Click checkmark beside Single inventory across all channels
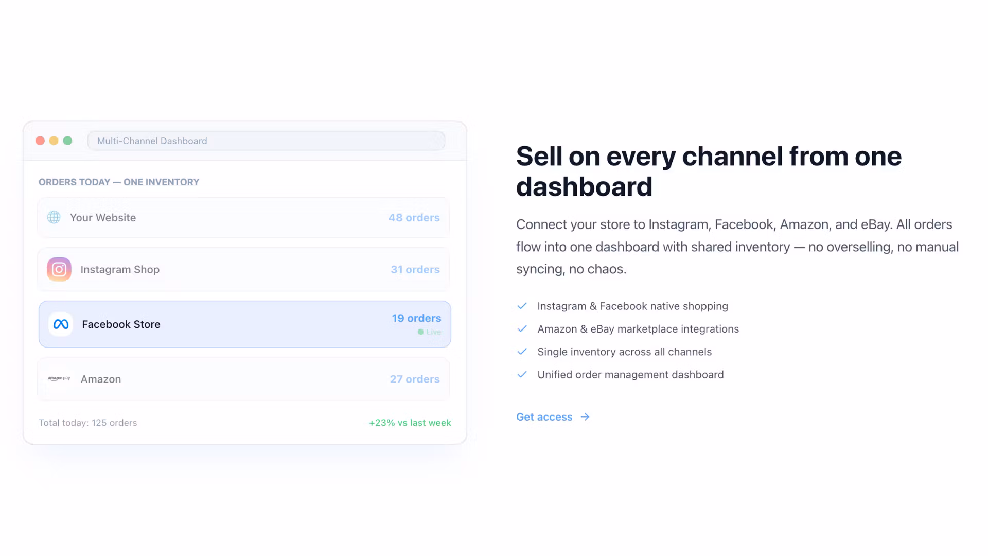This screenshot has height=556, width=988. [522, 352]
